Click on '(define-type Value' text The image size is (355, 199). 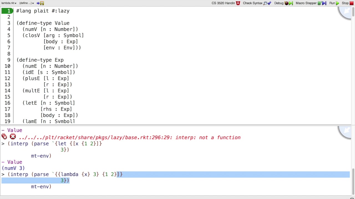pyautogui.click(x=43, y=23)
